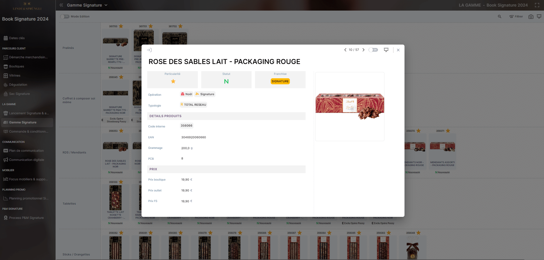Click the Signature operation tag
The image size is (544, 260).
205,94
